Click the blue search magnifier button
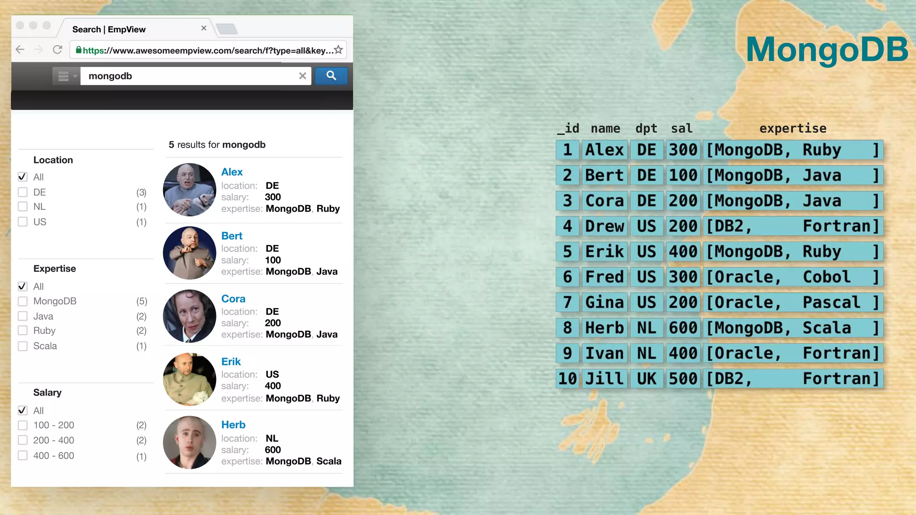Screen dimensions: 916x515 tap(331, 76)
